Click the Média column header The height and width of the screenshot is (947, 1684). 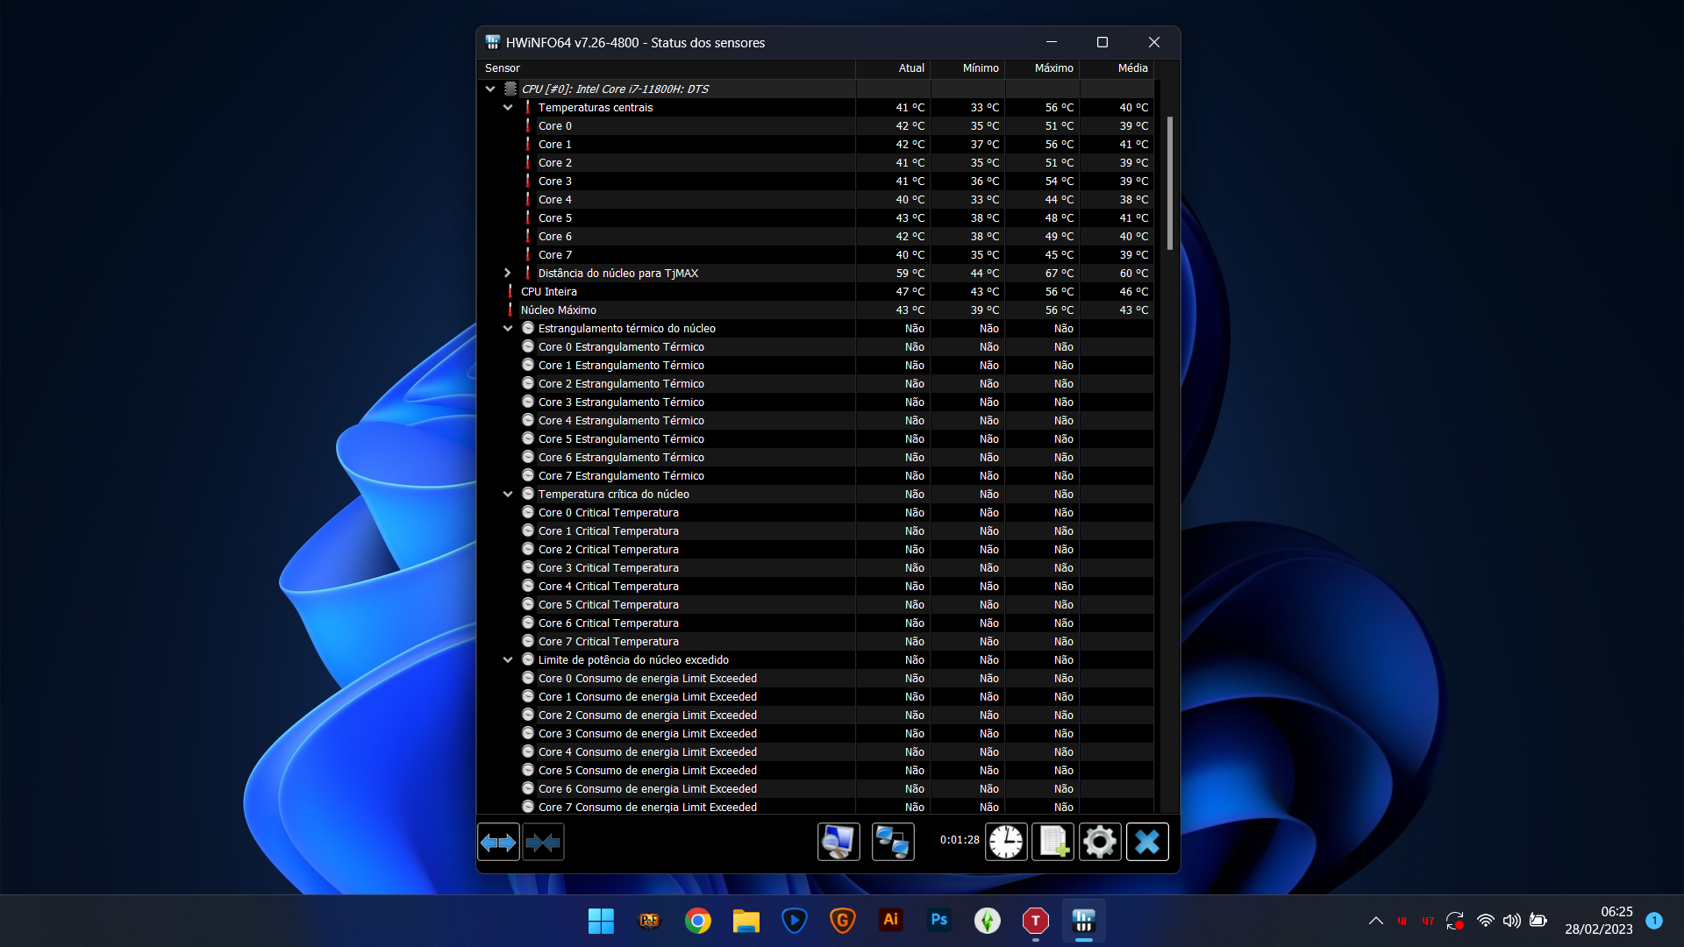pos(1117,68)
